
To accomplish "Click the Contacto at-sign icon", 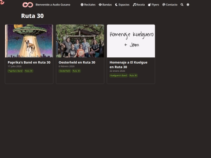I will click(164, 5).
